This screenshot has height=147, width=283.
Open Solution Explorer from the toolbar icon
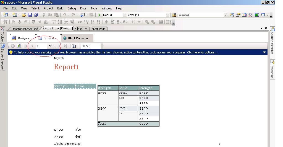pos(232,15)
